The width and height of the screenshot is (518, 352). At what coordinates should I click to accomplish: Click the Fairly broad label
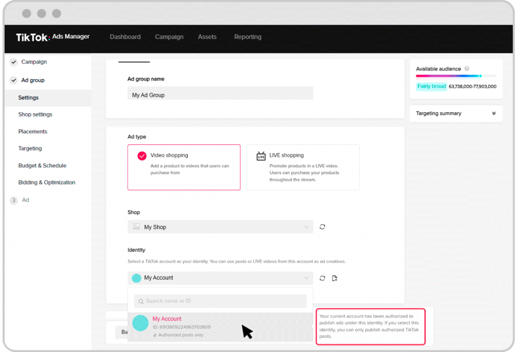point(431,86)
